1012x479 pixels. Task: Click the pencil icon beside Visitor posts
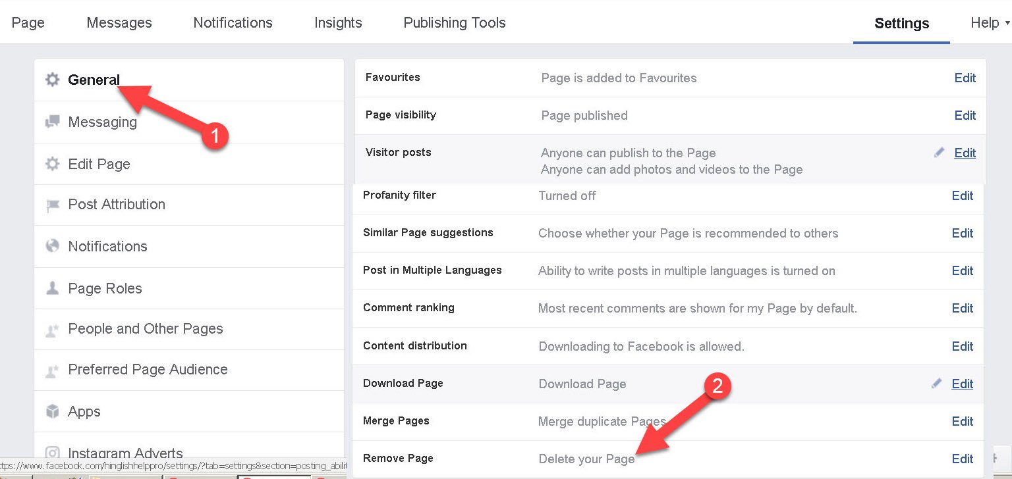[938, 152]
